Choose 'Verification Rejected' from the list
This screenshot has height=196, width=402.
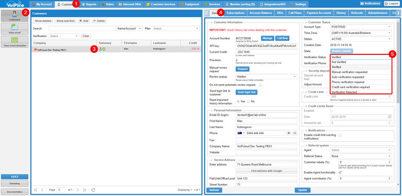click(361, 92)
